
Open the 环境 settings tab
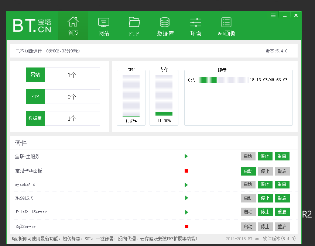tap(196, 26)
